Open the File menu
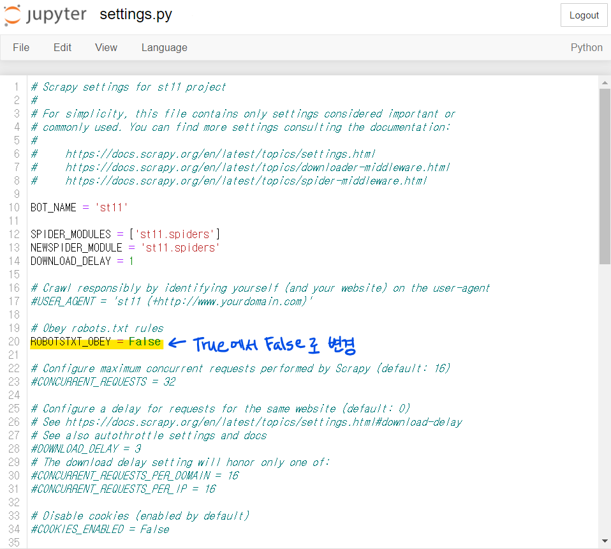Viewport: 611px width, 549px height. pyautogui.click(x=21, y=47)
